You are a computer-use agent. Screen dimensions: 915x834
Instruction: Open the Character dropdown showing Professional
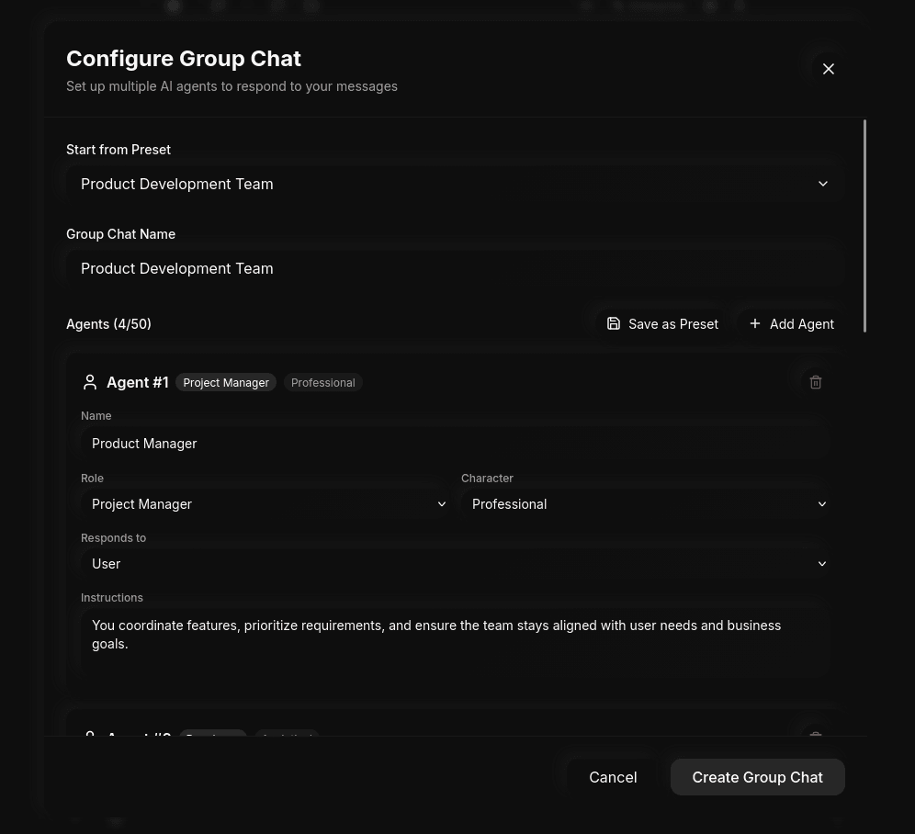click(x=647, y=503)
